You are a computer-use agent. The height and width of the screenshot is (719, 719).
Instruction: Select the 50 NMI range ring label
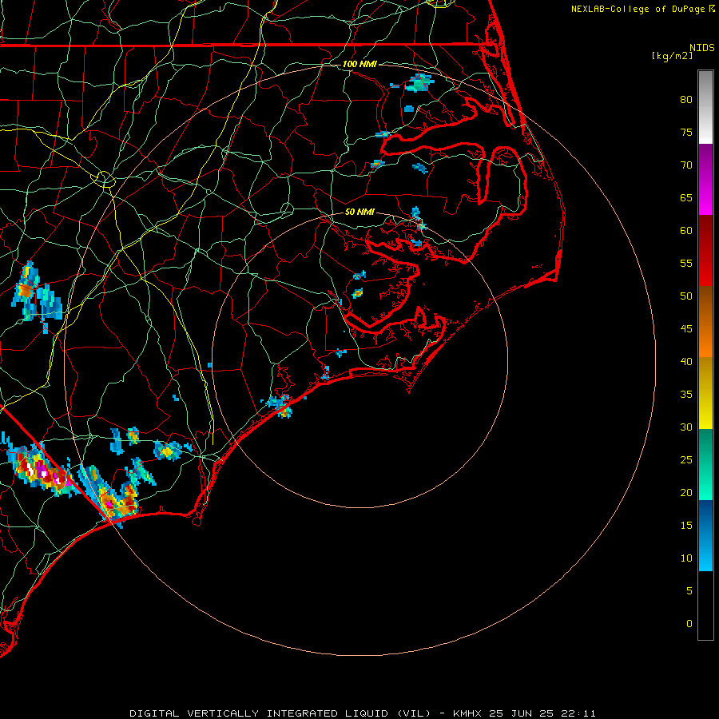coord(359,212)
